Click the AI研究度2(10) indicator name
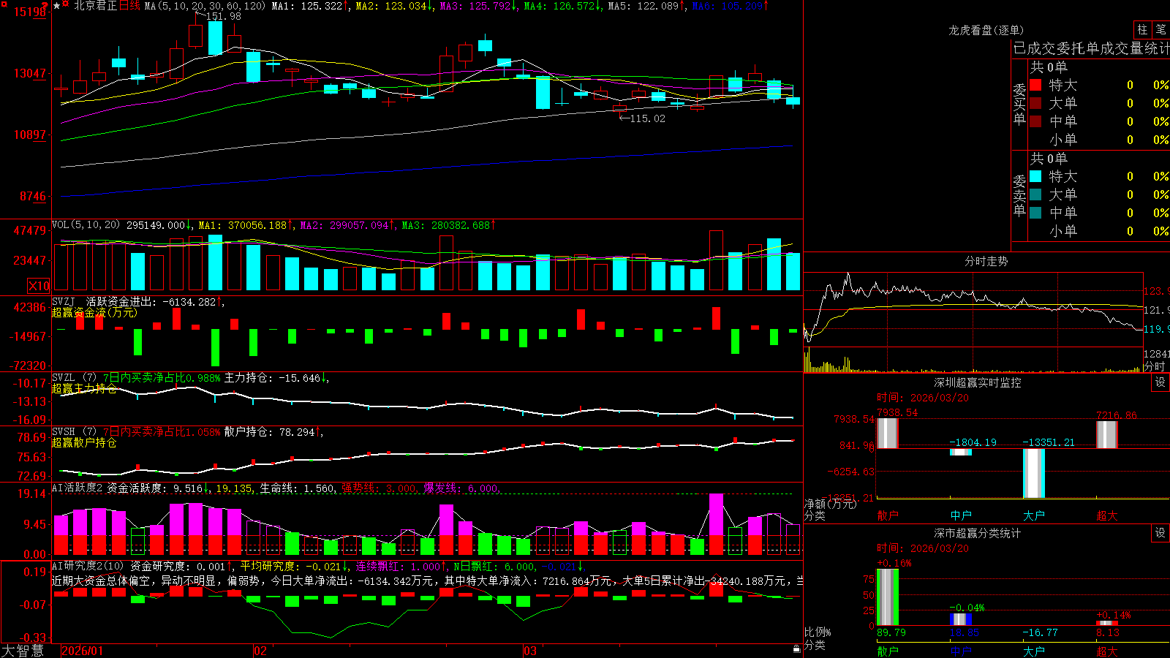 [x=88, y=566]
